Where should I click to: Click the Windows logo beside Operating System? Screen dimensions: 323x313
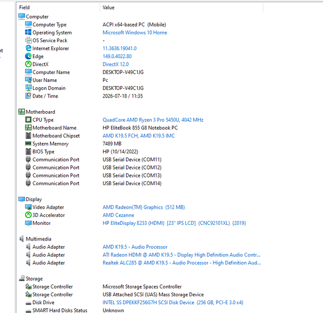pos(28,32)
